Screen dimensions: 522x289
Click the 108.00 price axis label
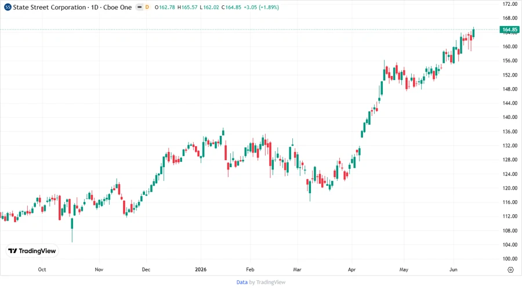tap(510, 230)
